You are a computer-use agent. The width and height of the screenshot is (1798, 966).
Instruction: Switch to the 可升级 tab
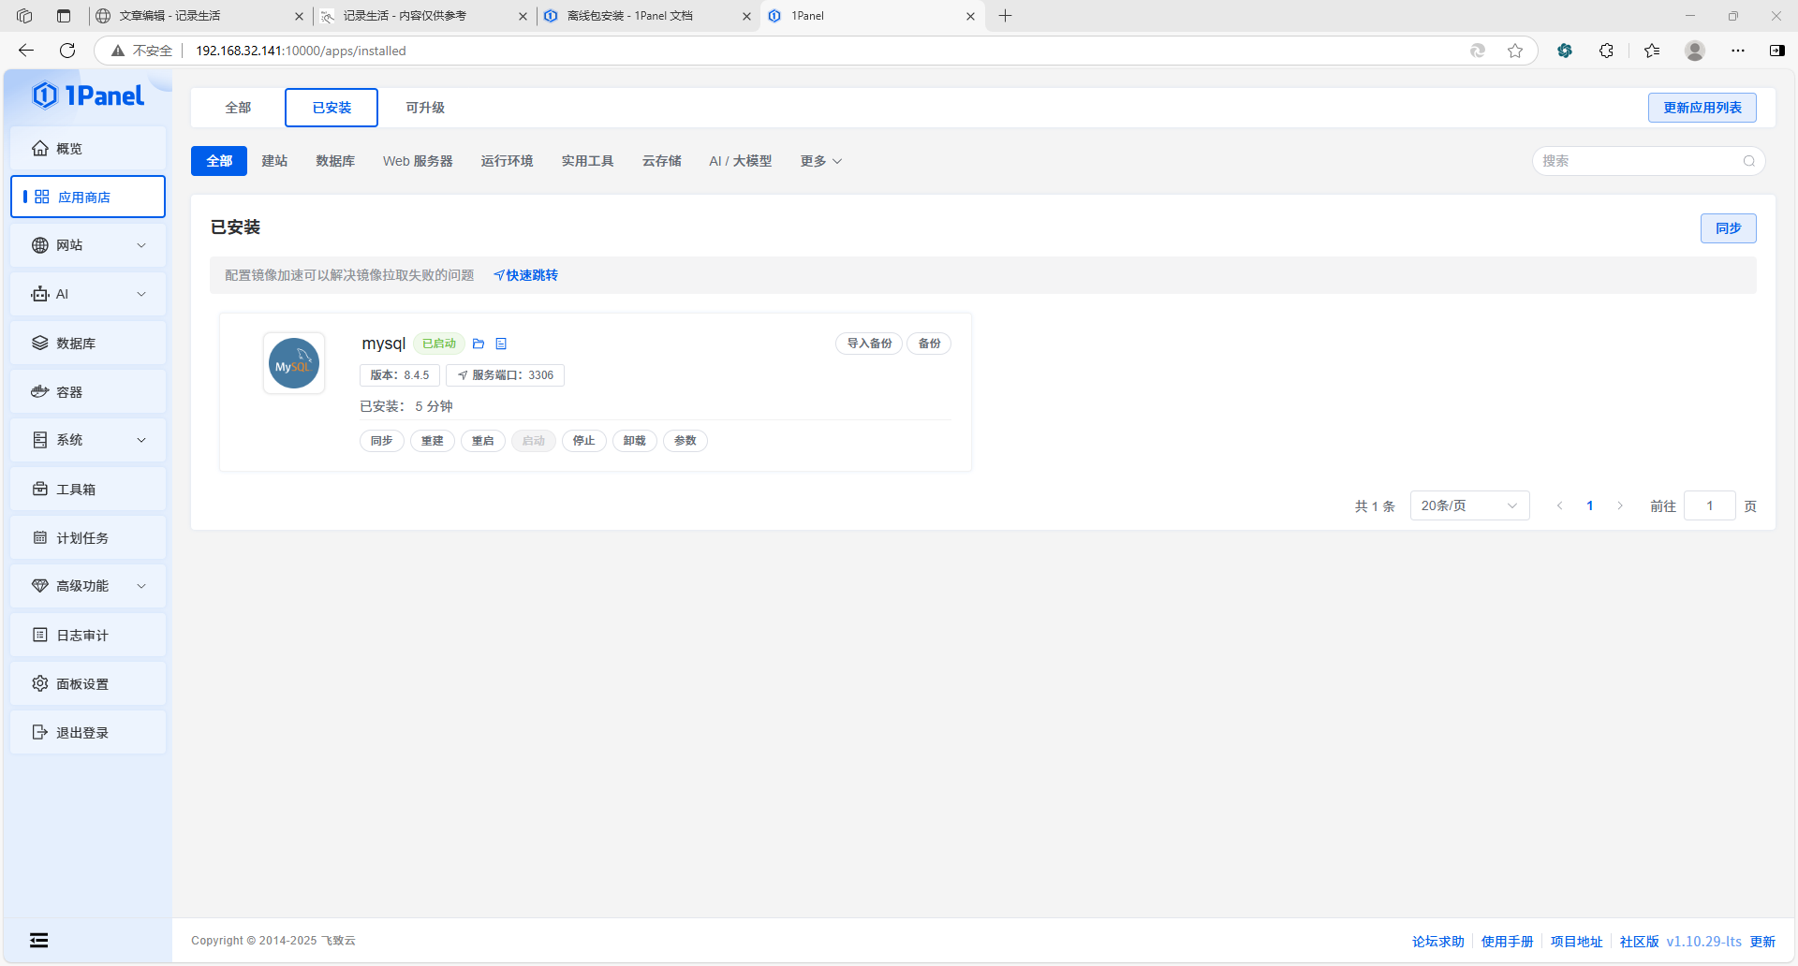tap(425, 108)
